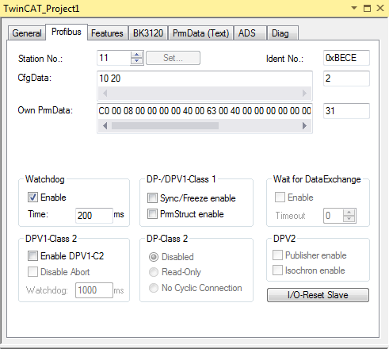Click the CfgData right scroll arrow
The width and height of the screenshot is (389, 349).
[x=304, y=93]
